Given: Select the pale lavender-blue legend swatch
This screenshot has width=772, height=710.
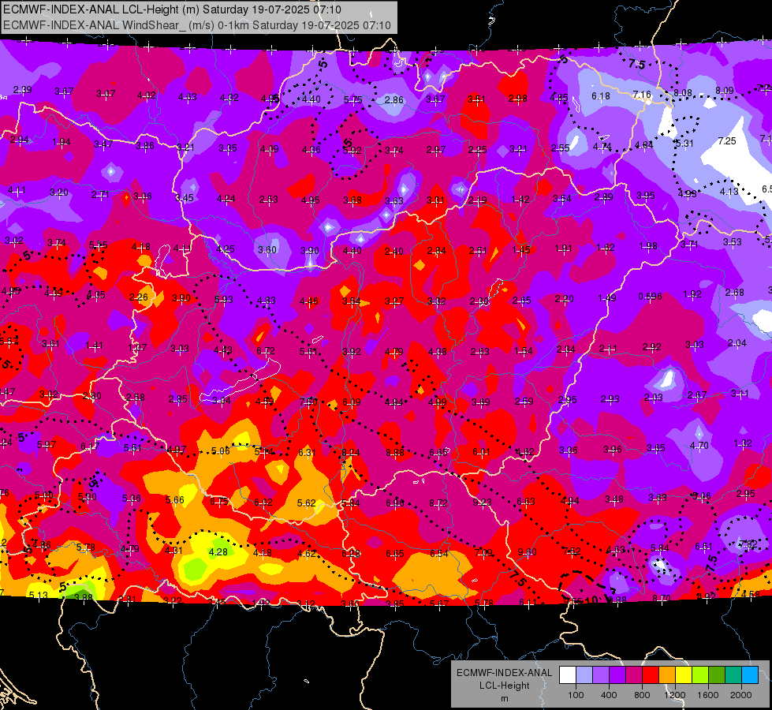Looking at the screenshot, I should 584,675.
